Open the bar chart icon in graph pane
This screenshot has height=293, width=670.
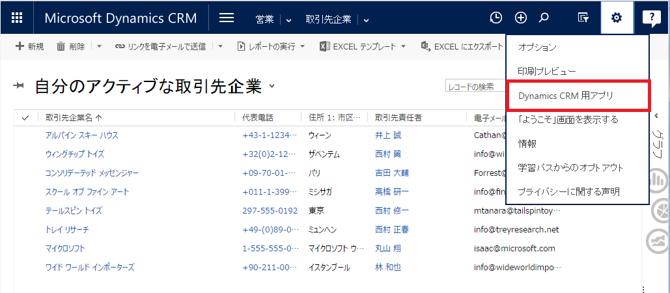[658, 182]
